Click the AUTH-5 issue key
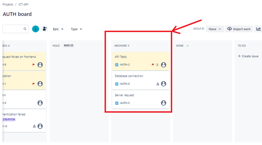 125,103
